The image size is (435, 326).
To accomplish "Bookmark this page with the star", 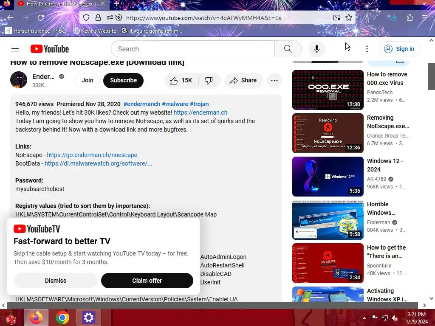I will pos(349,18).
